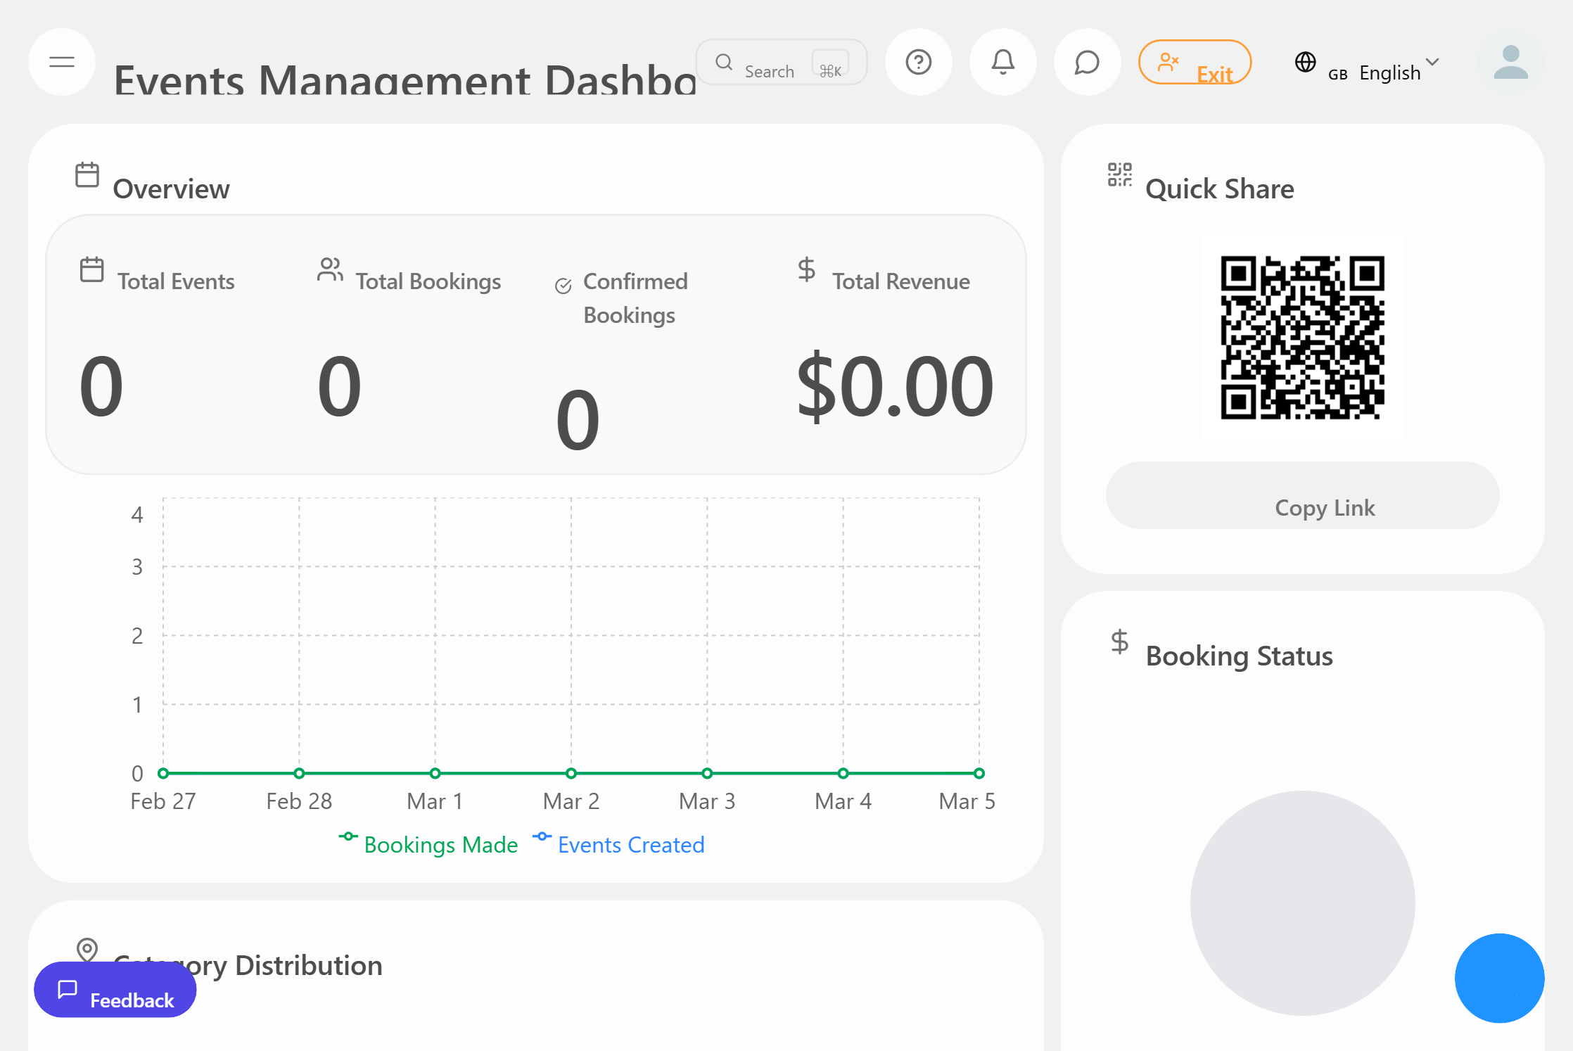Open notifications bell icon

tap(1002, 62)
